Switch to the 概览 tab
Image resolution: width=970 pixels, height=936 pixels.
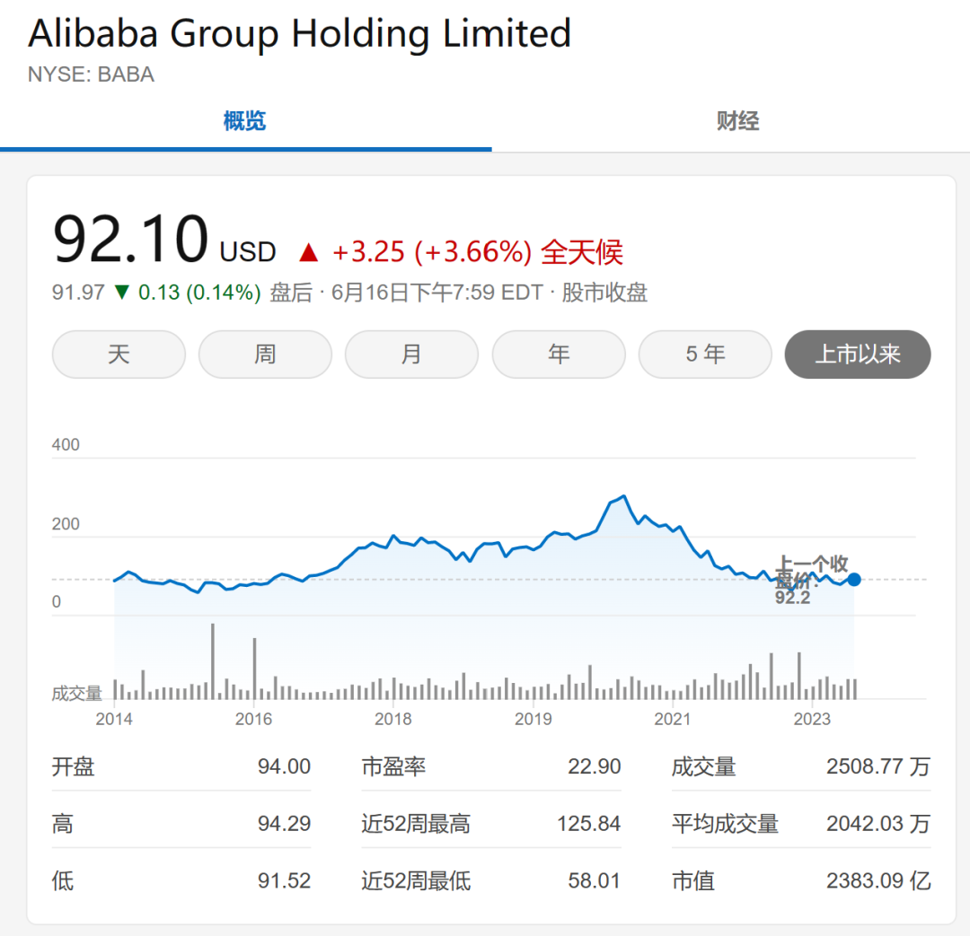coord(244,121)
